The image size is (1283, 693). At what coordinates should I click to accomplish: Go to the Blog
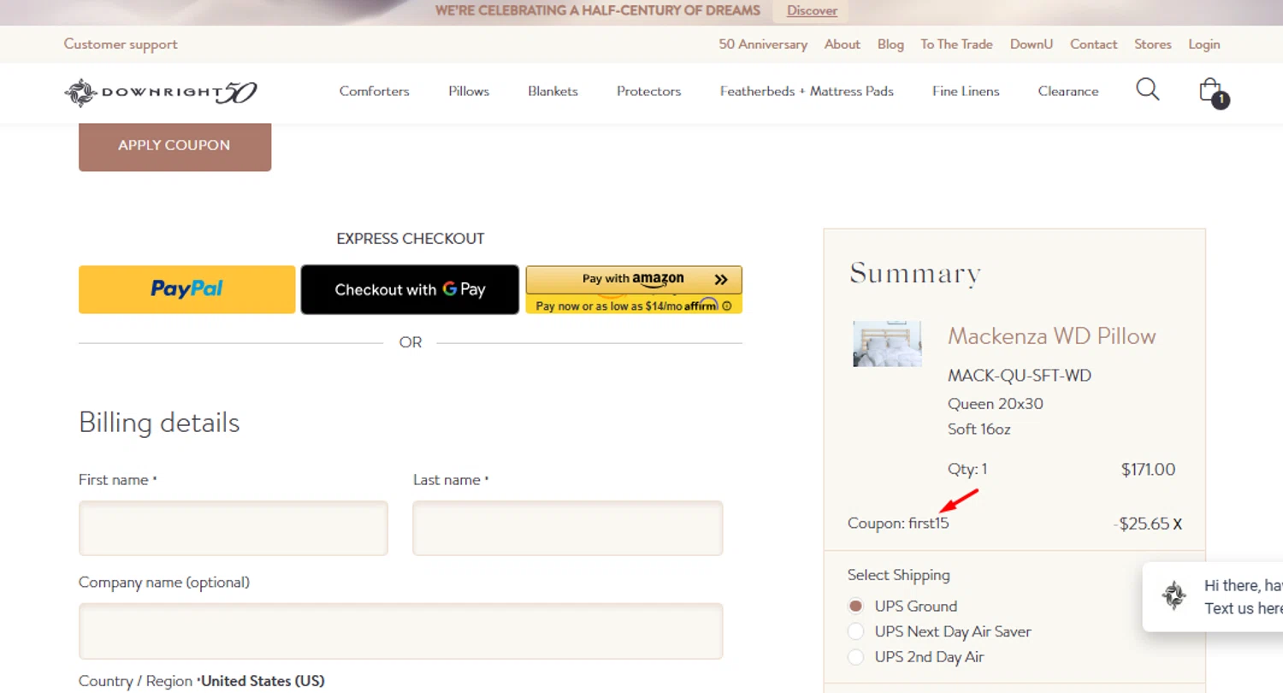tap(890, 44)
